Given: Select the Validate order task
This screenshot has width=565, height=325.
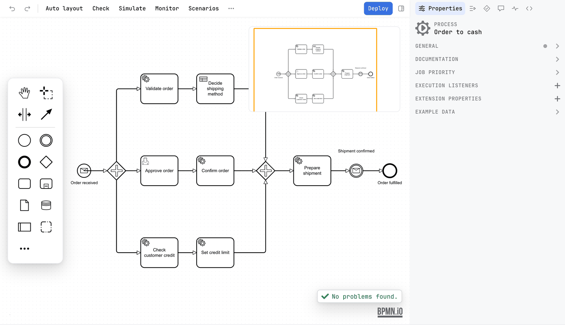Looking at the screenshot, I should pos(159,89).
